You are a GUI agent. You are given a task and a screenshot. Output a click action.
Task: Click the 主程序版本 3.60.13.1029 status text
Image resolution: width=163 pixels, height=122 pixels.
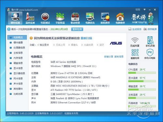click(x=20, y=114)
